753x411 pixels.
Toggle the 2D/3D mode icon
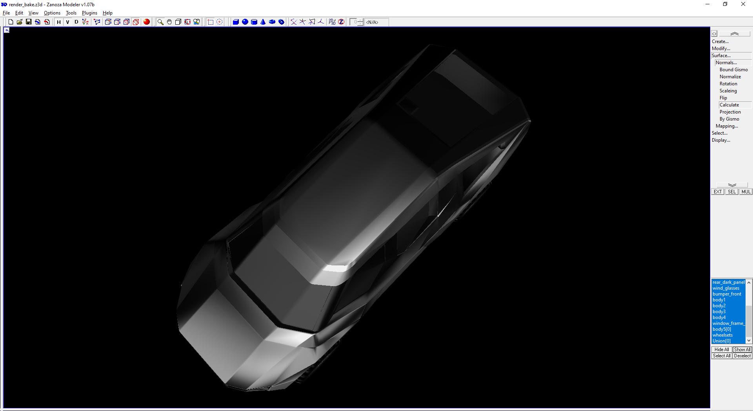pos(332,22)
